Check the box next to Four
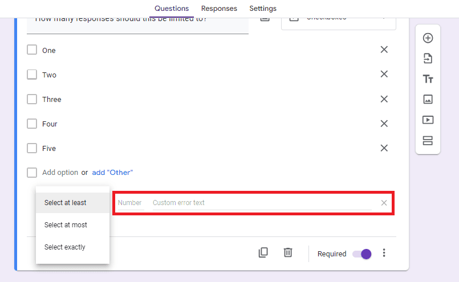459x282 pixels. [x=32, y=124]
